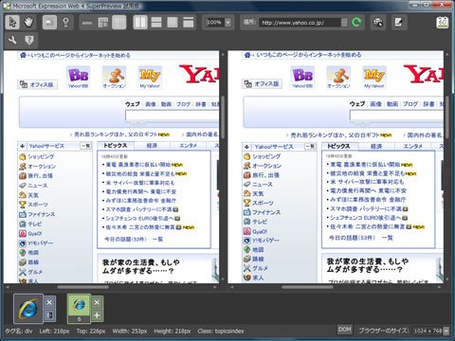Click search box in left pane
The image size is (455, 341).
[x=172, y=116]
